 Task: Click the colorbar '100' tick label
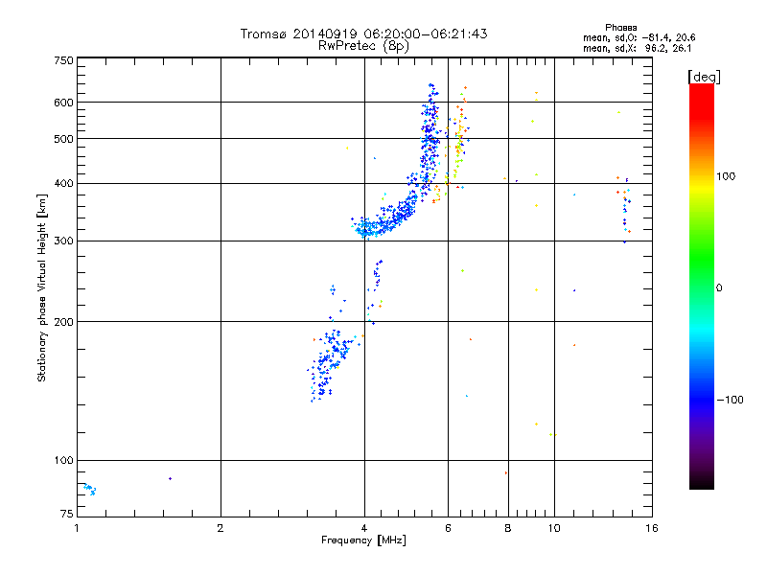pyautogui.click(x=726, y=176)
